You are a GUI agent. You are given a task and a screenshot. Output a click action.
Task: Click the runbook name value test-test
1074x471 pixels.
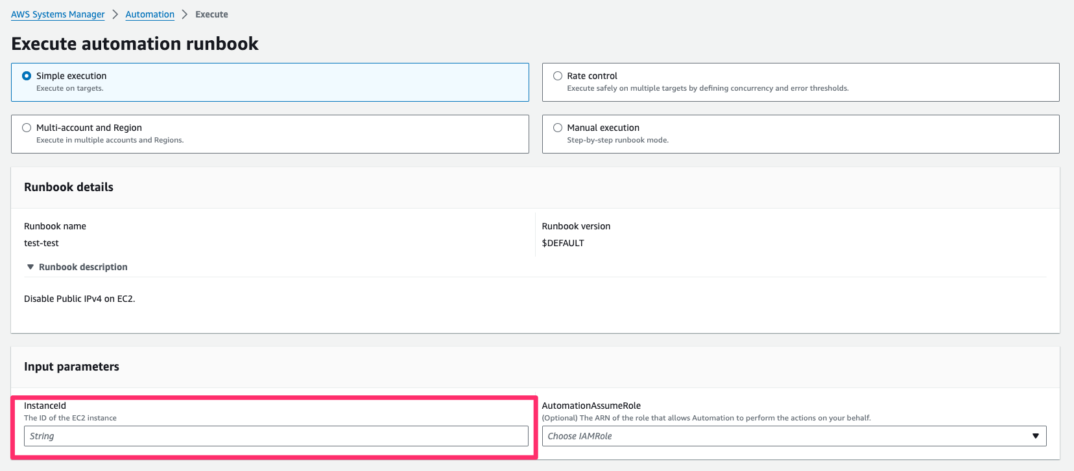(42, 243)
